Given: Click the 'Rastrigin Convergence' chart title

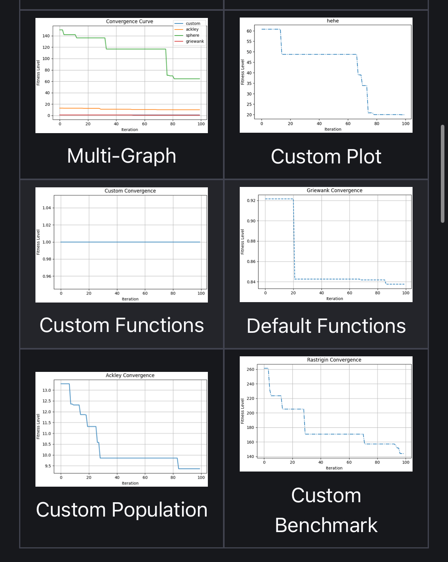Looking at the screenshot, I should tap(334, 360).
